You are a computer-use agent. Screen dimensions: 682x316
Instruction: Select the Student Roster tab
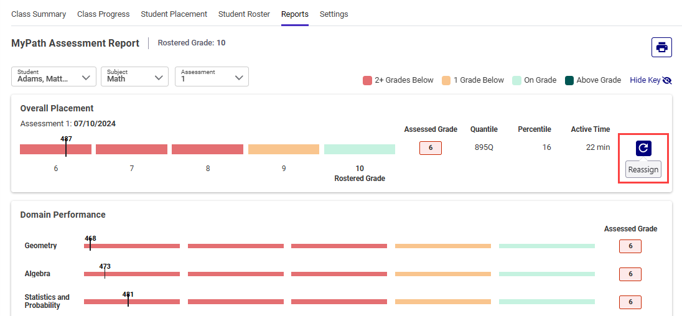[244, 14]
